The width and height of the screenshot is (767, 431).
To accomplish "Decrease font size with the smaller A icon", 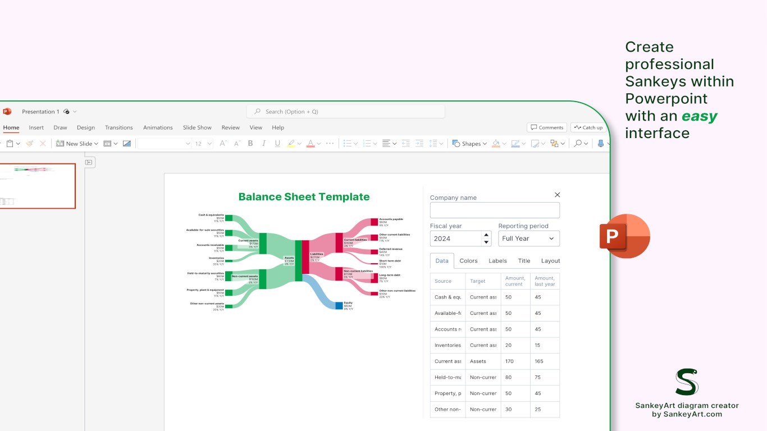I will tap(236, 144).
